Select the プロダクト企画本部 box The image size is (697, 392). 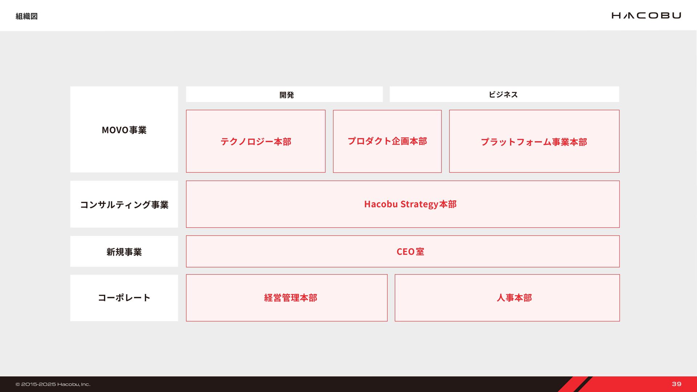387,141
